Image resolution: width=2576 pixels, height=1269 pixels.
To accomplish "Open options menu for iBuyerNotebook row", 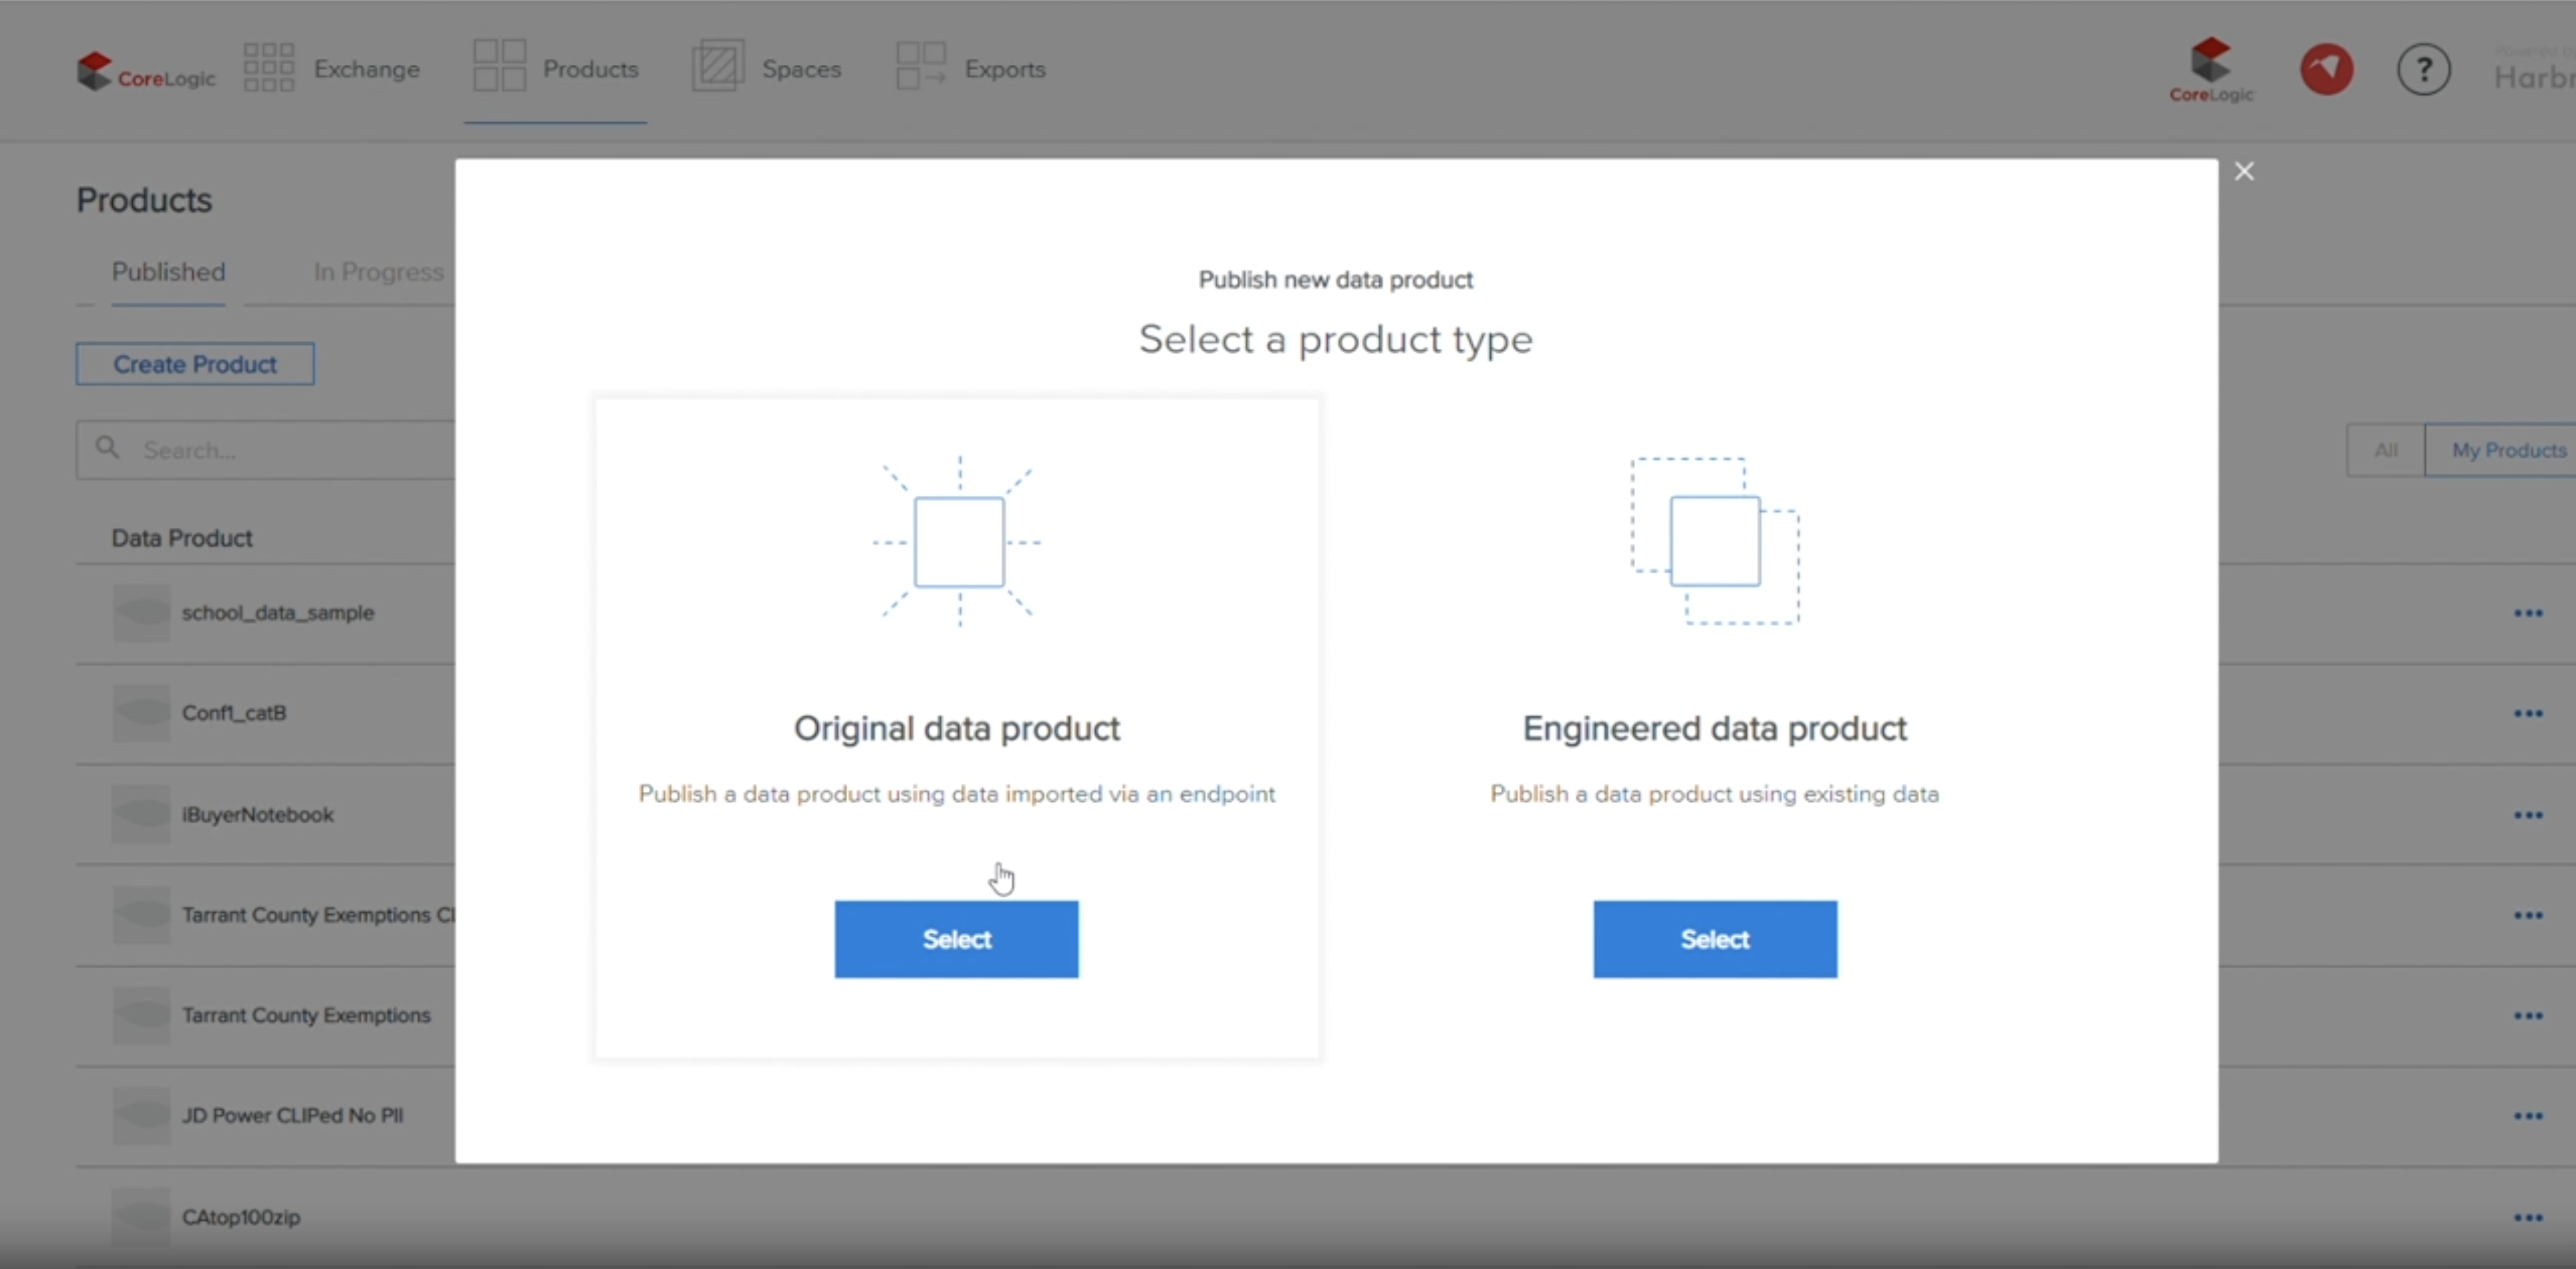I will tap(2527, 815).
